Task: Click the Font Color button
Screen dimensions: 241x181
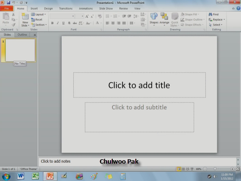Action: click(97, 23)
